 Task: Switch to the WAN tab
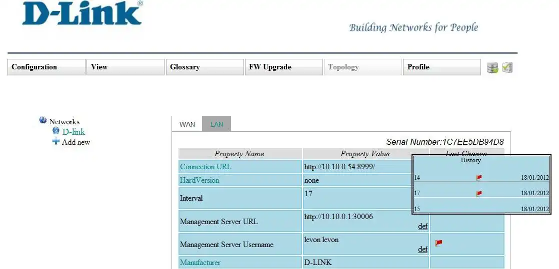187,124
